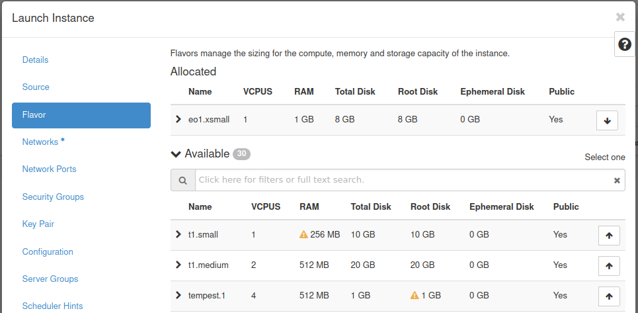Expand the eo1.xsmall row details
Image resolution: width=638 pixels, height=313 pixels.
click(178, 120)
